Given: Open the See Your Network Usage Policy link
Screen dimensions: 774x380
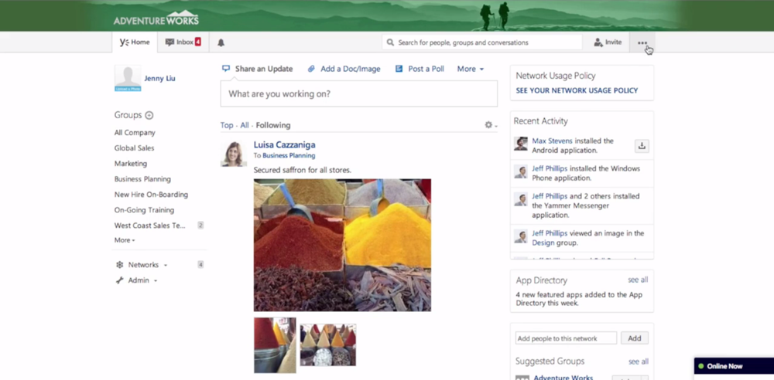Looking at the screenshot, I should (577, 90).
